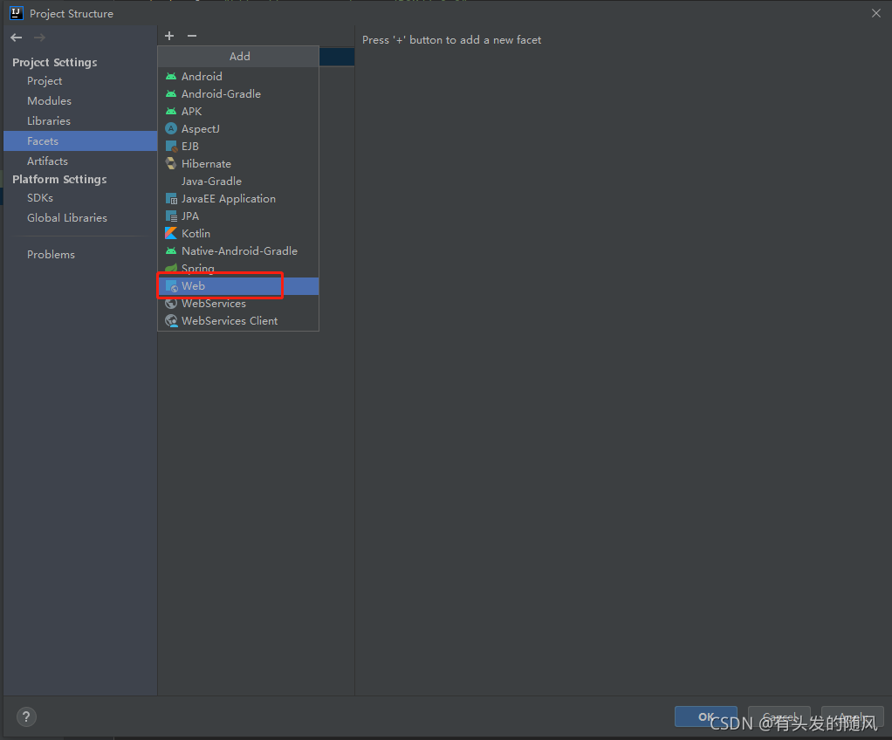The width and height of the screenshot is (892, 740).
Task: Click the WebServices Client icon
Action: pos(171,321)
